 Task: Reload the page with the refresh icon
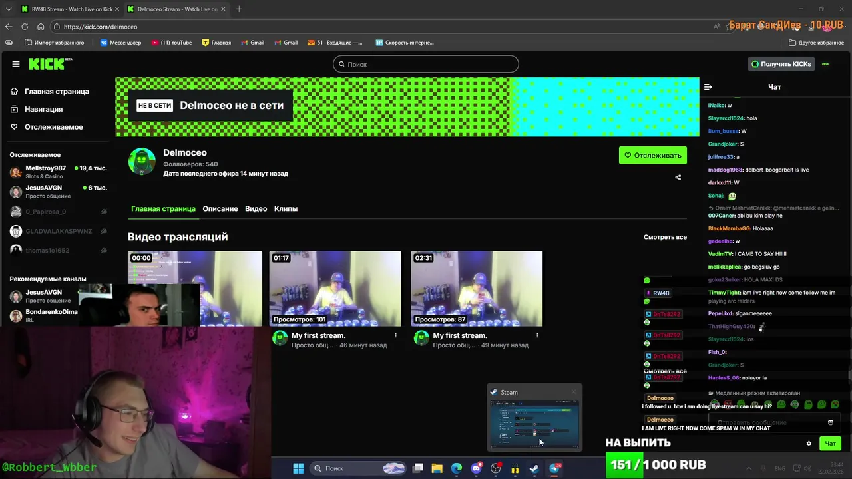pos(25,27)
